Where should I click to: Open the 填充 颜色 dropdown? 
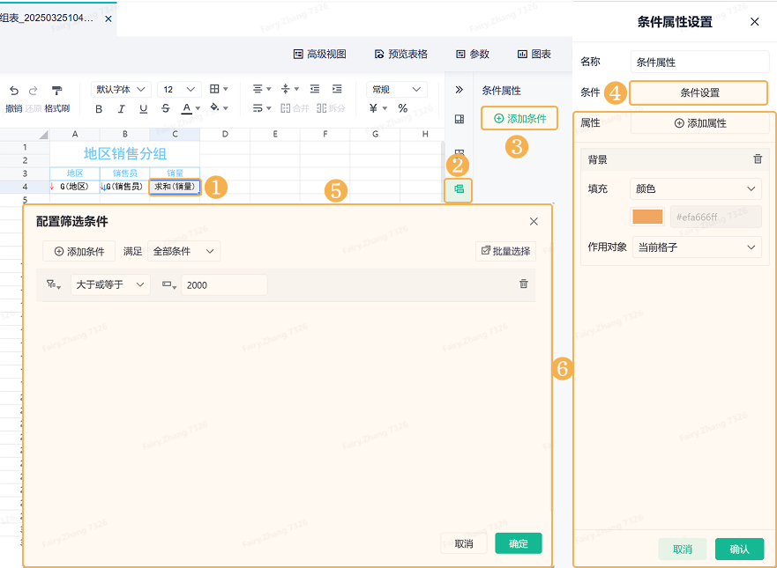(696, 189)
